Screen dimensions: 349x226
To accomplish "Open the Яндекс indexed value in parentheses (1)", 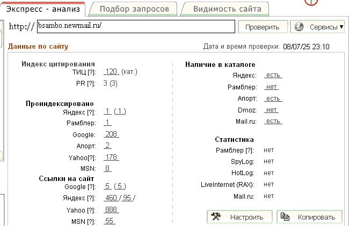I will click(x=120, y=111).
